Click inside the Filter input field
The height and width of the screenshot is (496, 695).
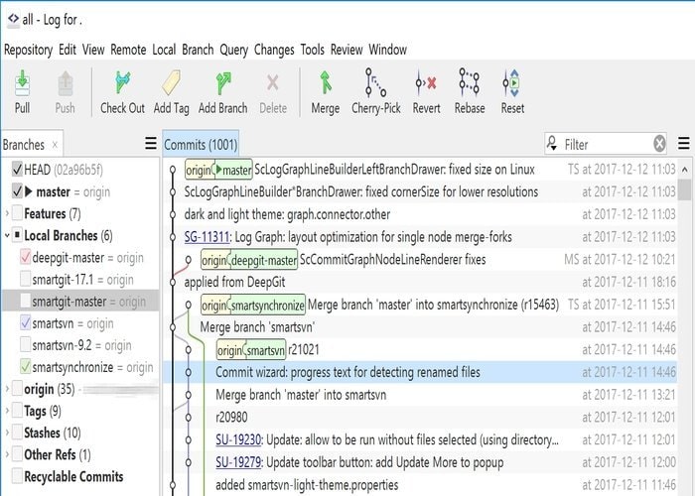[x=605, y=144]
